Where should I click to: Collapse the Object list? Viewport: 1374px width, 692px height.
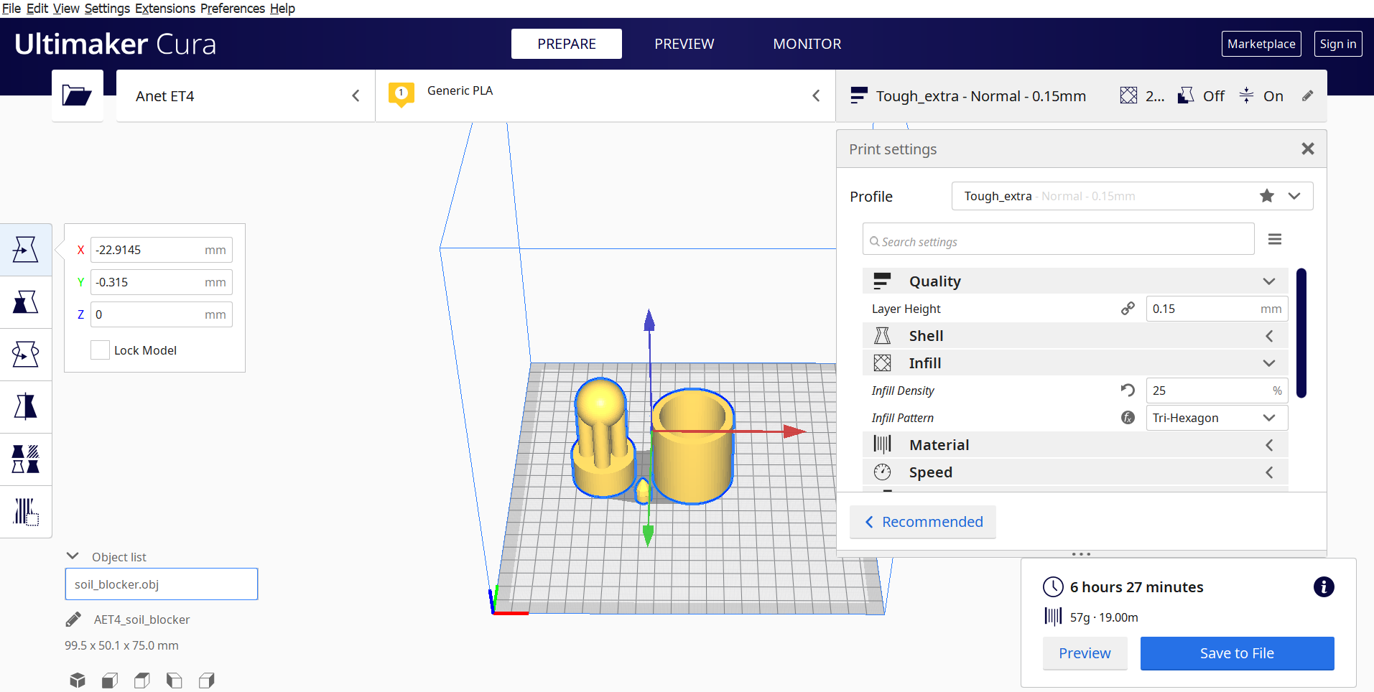(73, 556)
